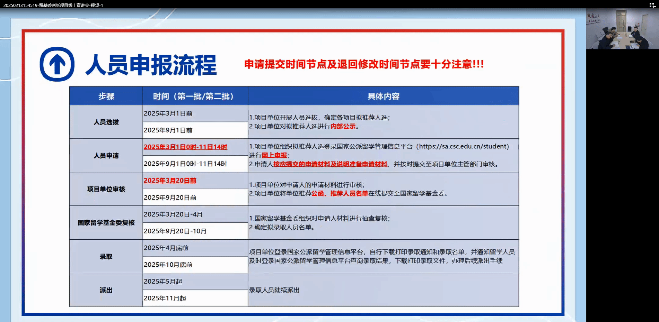This screenshot has width=659, height=322.
Task: Click the '具体内容' column header
Action: pos(383,96)
